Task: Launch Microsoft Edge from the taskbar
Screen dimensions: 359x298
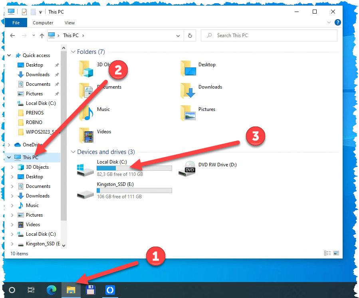Action: tap(52, 290)
